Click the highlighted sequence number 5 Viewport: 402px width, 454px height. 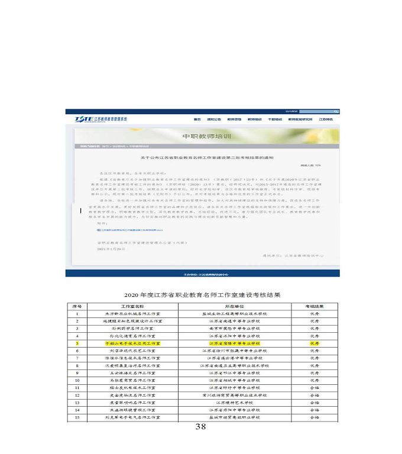coord(77,343)
